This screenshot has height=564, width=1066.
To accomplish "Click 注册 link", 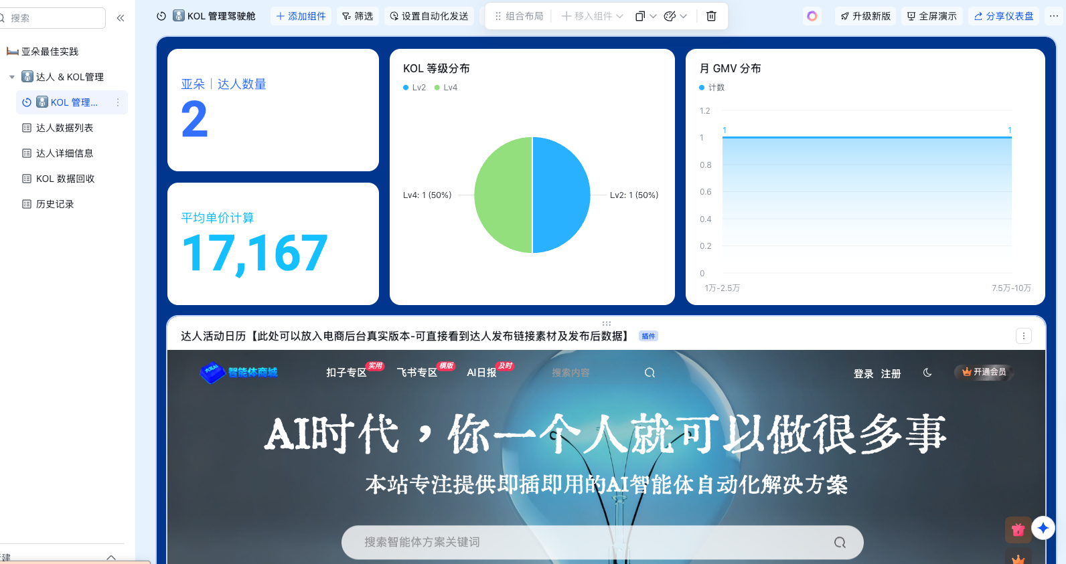I will pos(891,374).
